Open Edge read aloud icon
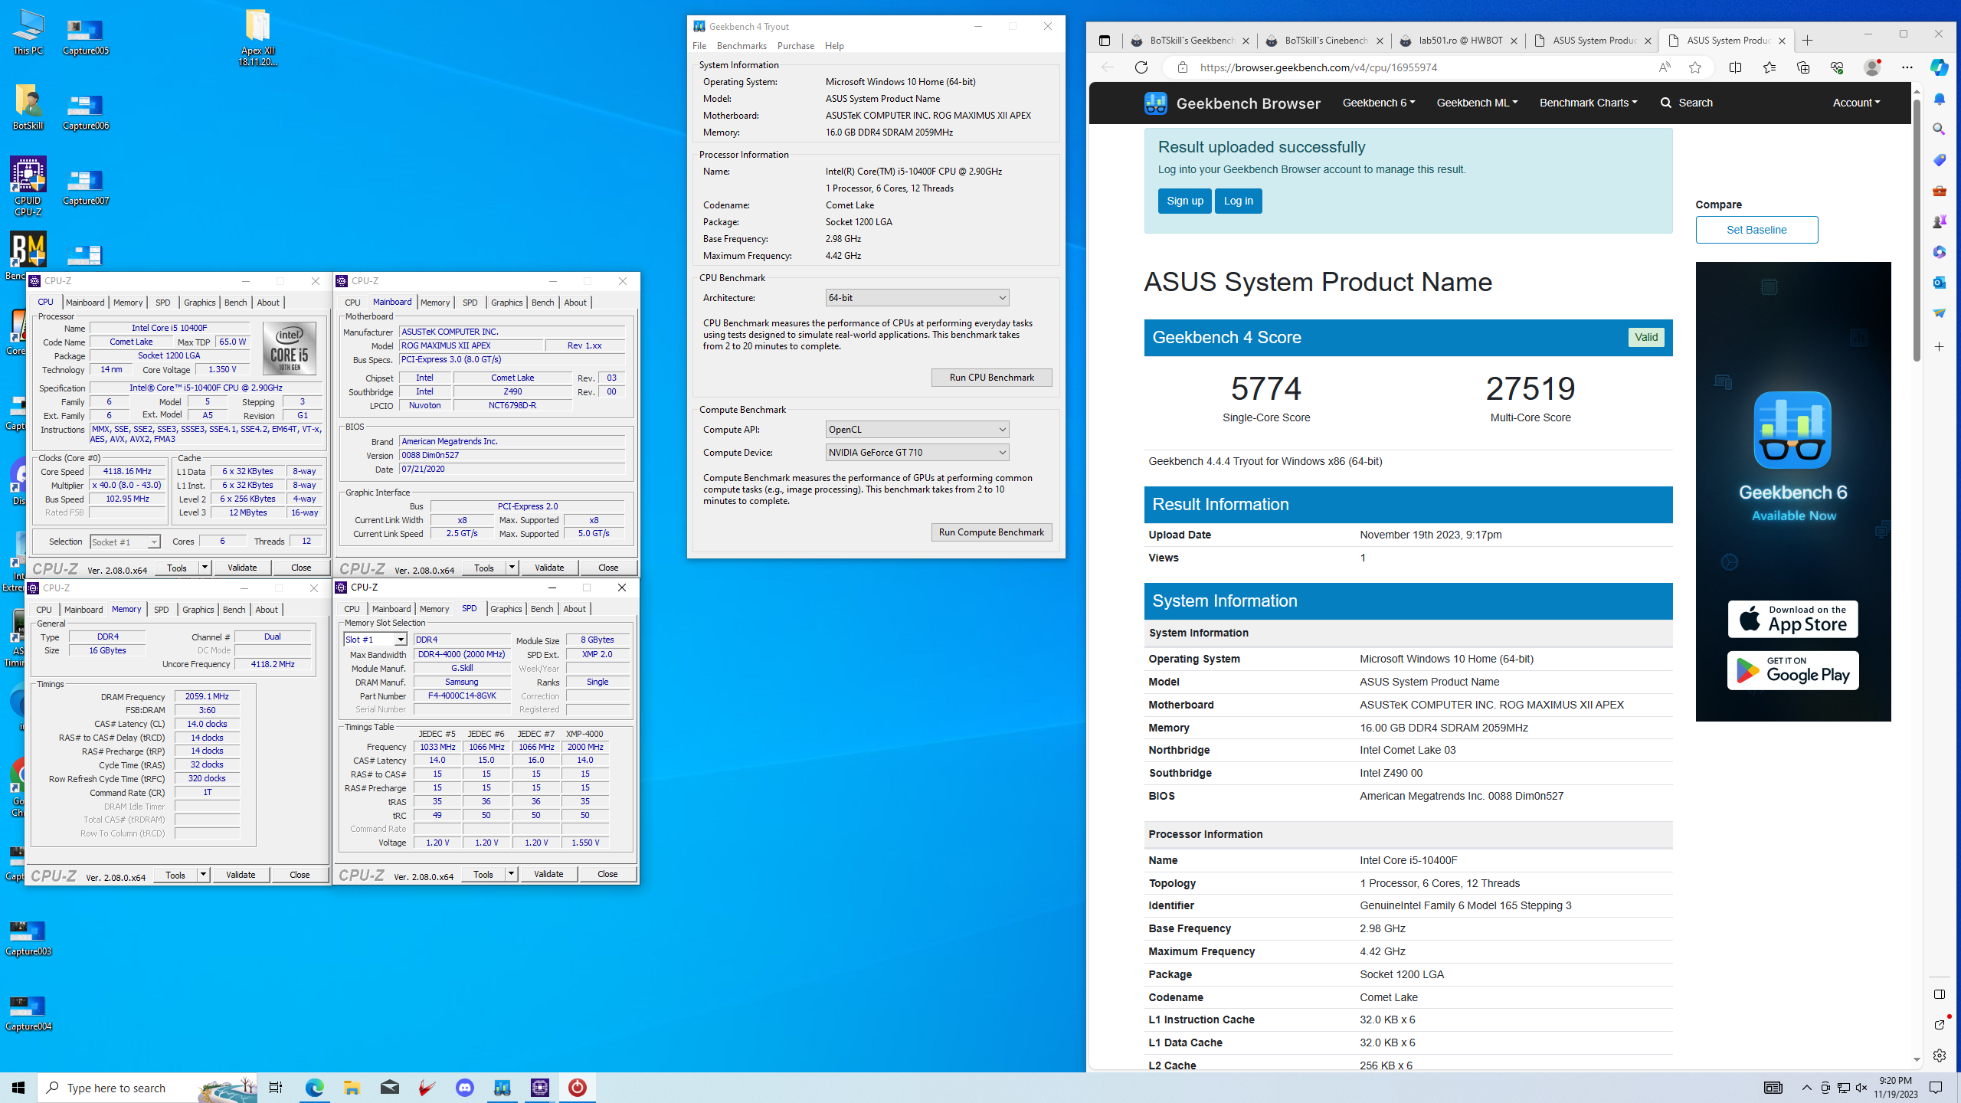This screenshot has height=1103, width=1961. click(x=1665, y=67)
